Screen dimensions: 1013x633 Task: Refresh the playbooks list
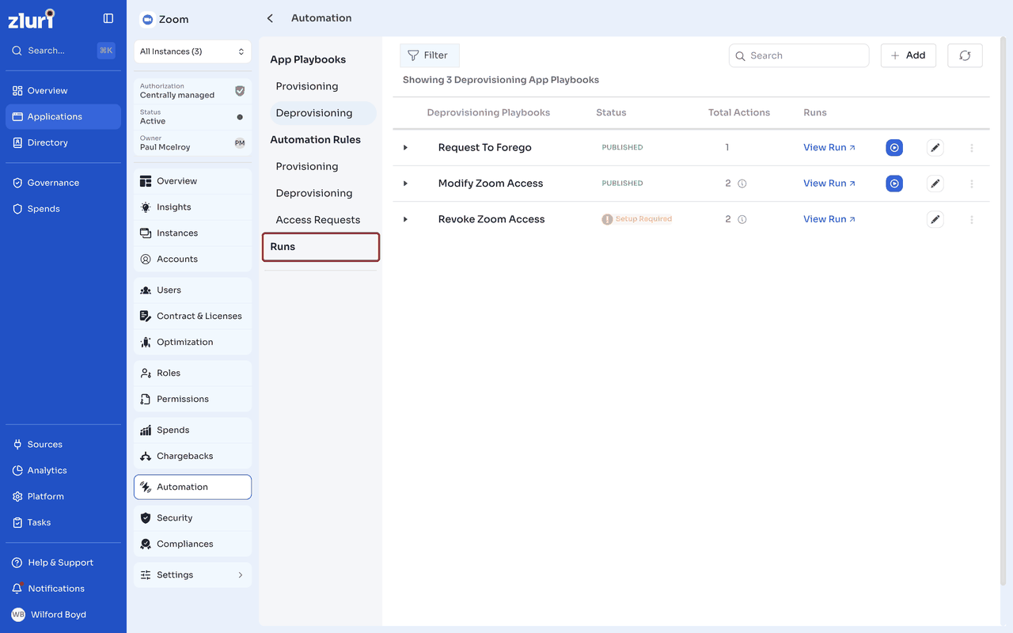(x=965, y=55)
